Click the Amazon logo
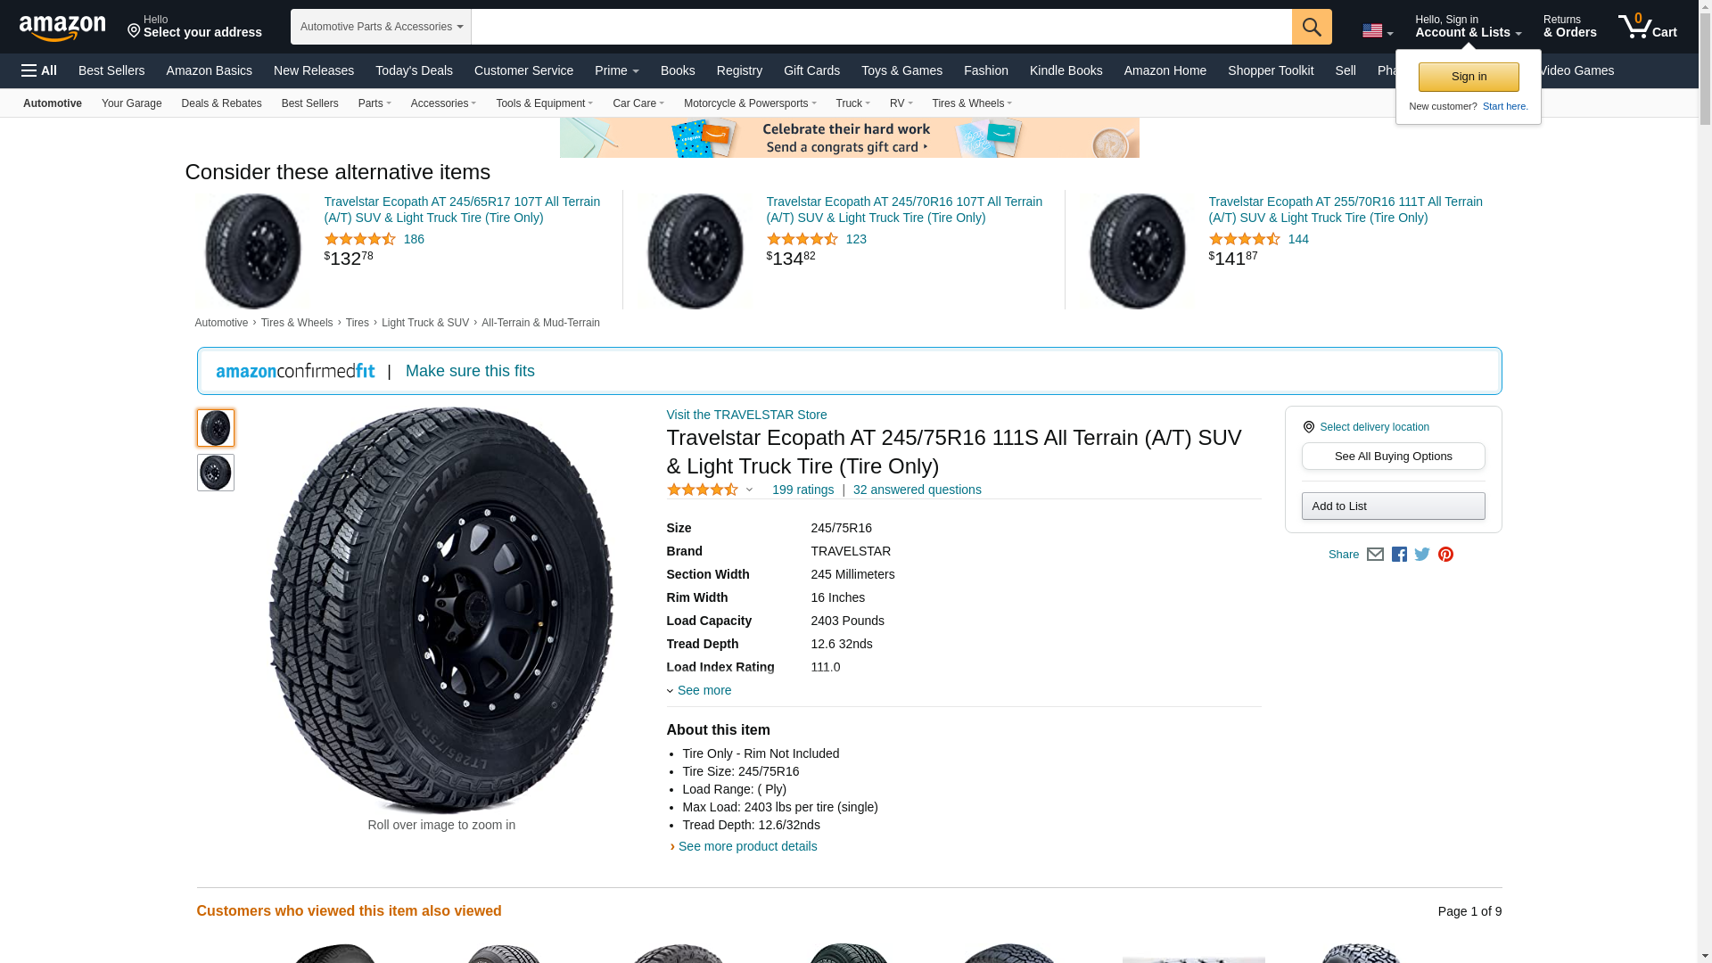This screenshot has width=1712, height=963. coord(62,29)
